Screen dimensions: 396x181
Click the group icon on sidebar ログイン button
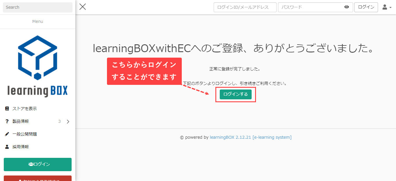pos(31,164)
